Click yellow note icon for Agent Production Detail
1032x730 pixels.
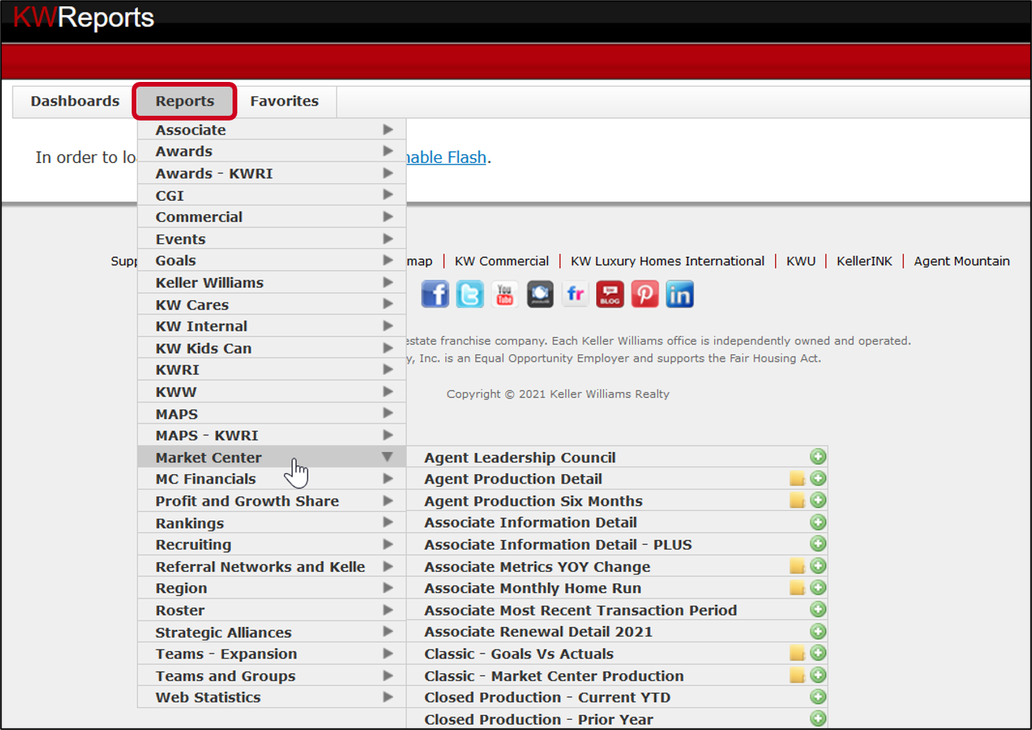797,479
